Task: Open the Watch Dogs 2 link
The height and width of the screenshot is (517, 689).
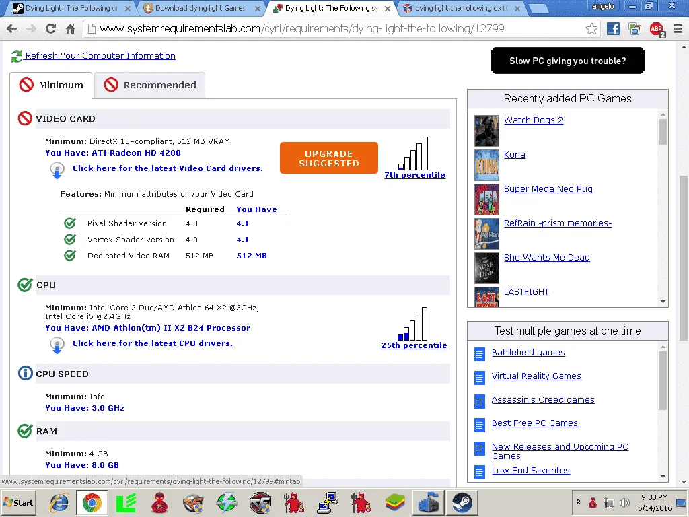Action: tap(533, 120)
